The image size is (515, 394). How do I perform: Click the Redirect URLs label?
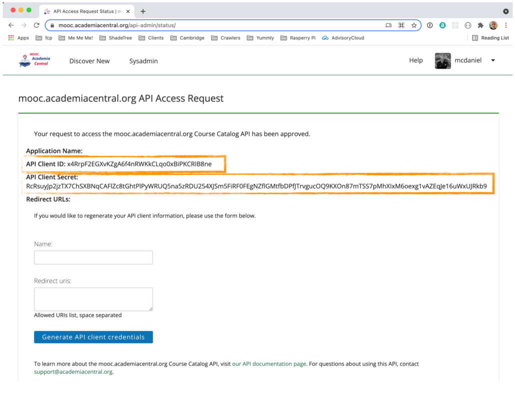point(48,199)
